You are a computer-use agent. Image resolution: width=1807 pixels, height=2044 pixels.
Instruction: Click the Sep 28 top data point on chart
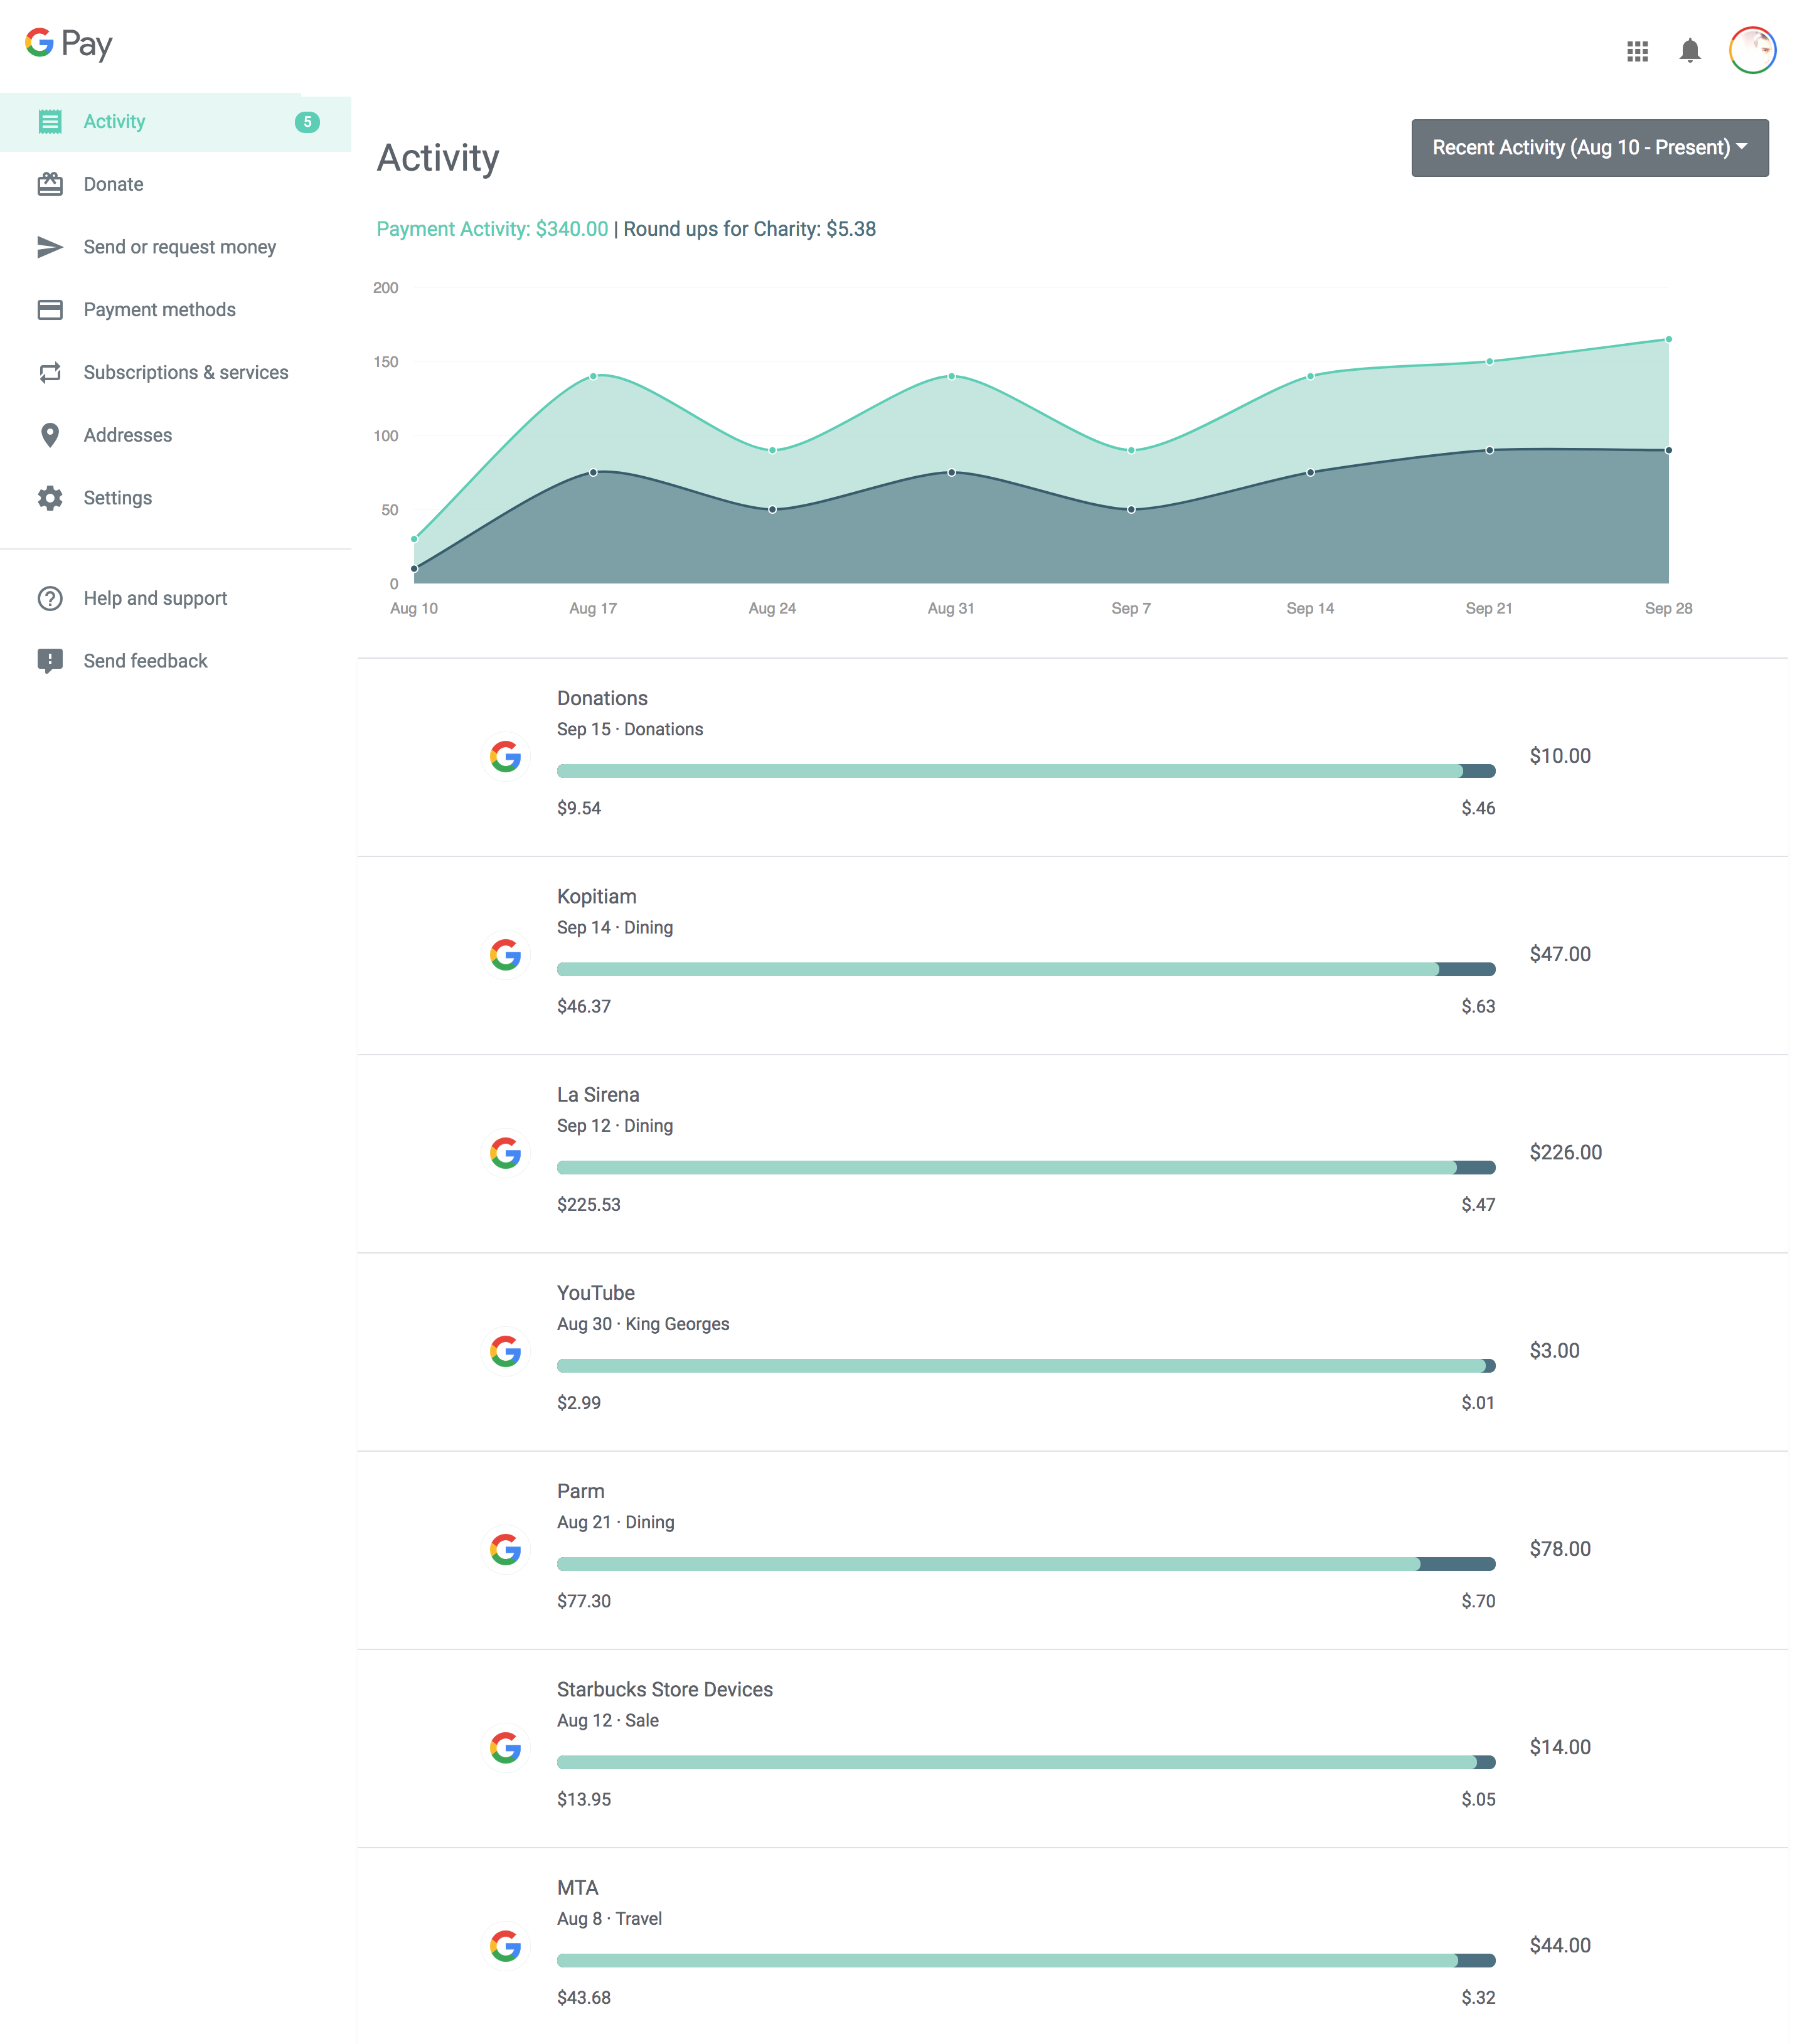(x=1668, y=340)
